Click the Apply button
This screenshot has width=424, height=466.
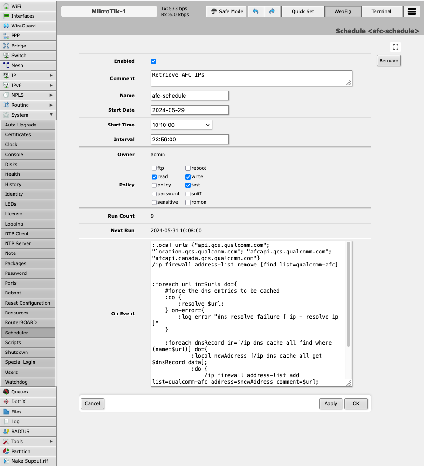point(330,403)
